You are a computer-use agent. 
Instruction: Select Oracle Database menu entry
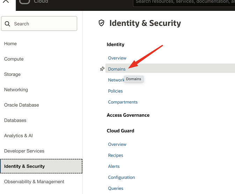click(x=22, y=105)
